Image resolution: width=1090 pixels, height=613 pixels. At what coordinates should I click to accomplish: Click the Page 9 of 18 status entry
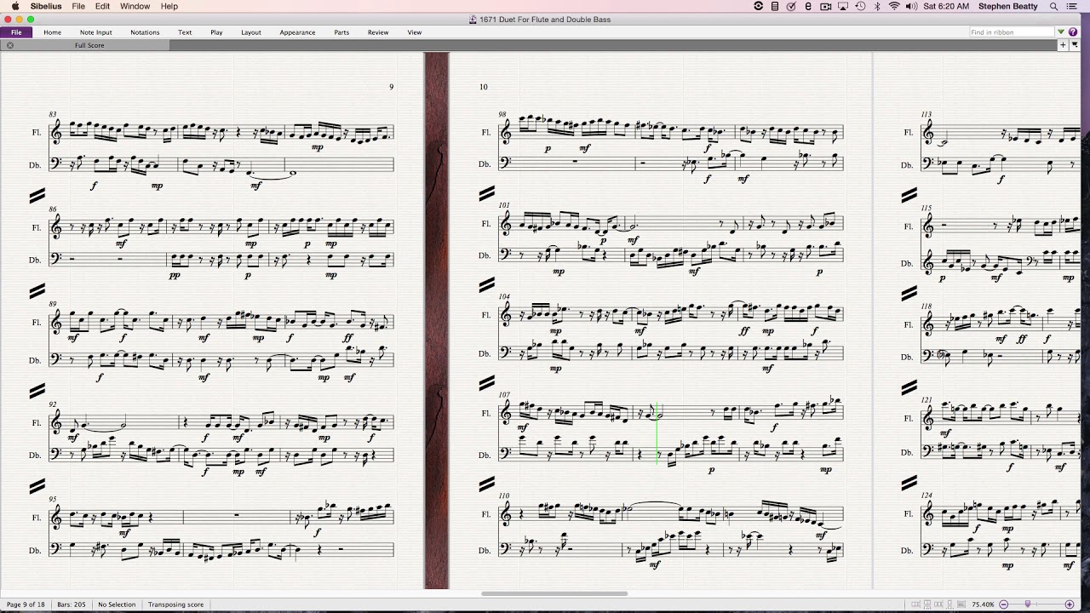click(x=26, y=604)
